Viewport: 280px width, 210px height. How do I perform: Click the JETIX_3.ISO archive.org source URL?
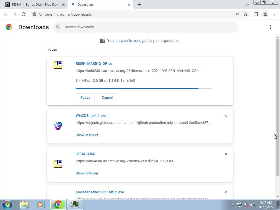click(x=125, y=161)
